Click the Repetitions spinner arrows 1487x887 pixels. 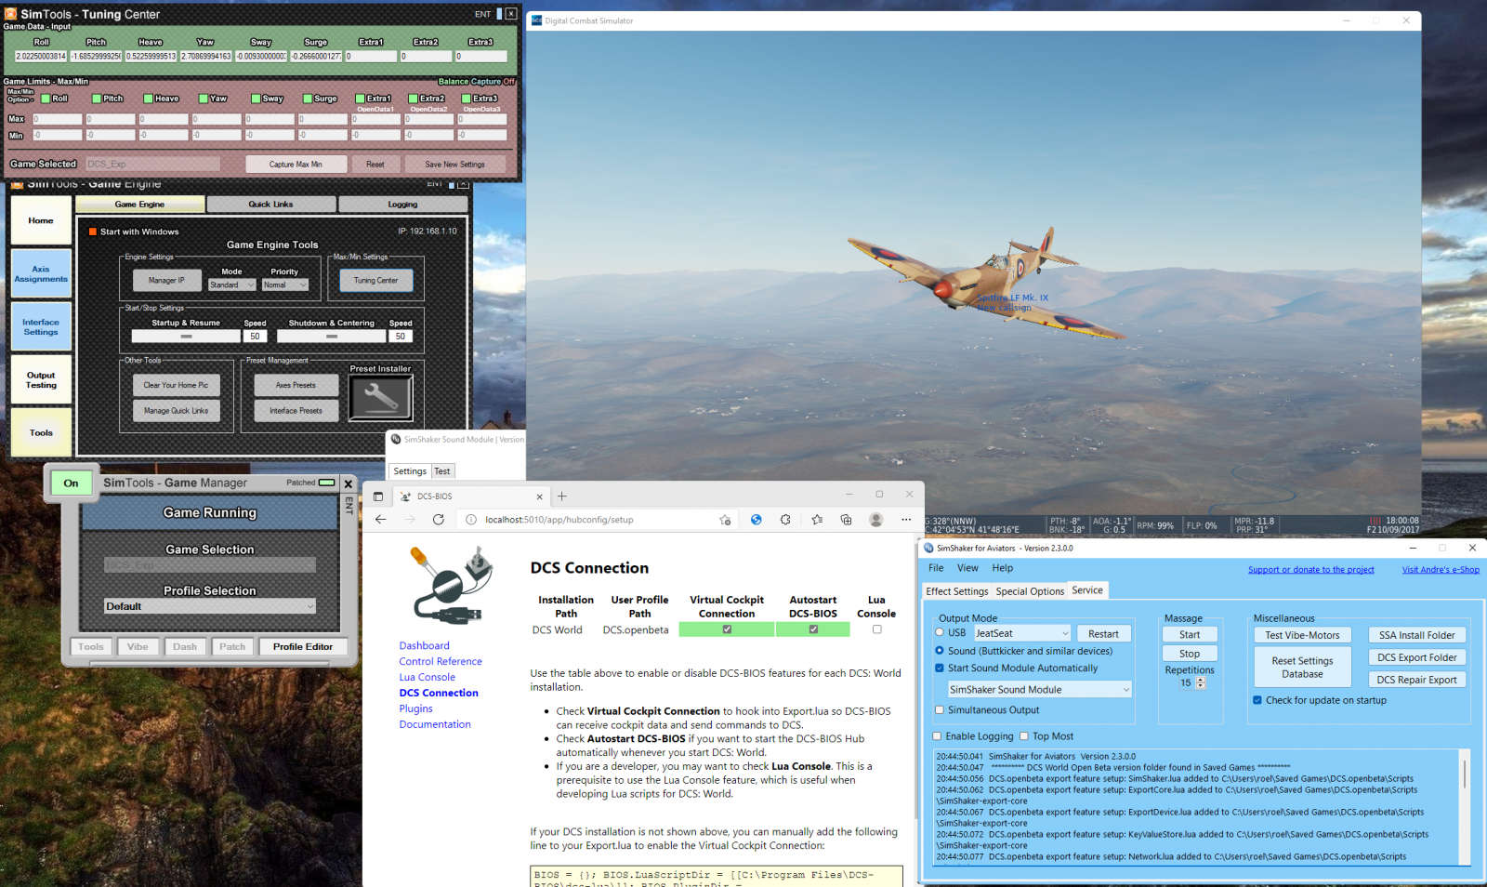point(1201,682)
